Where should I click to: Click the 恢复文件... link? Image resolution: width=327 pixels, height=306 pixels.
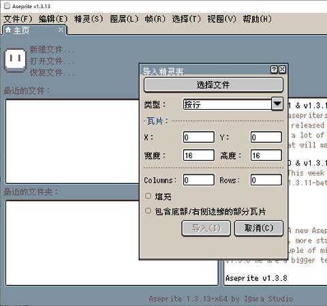coord(52,72)
